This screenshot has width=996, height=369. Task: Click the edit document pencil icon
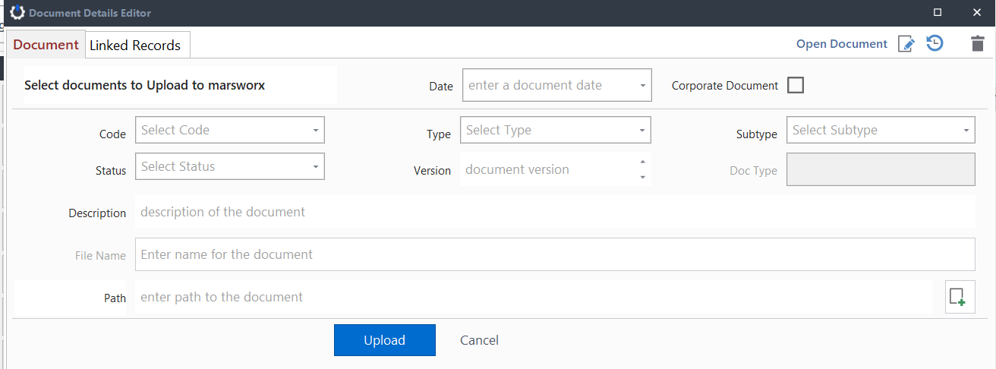coord(906,44)
